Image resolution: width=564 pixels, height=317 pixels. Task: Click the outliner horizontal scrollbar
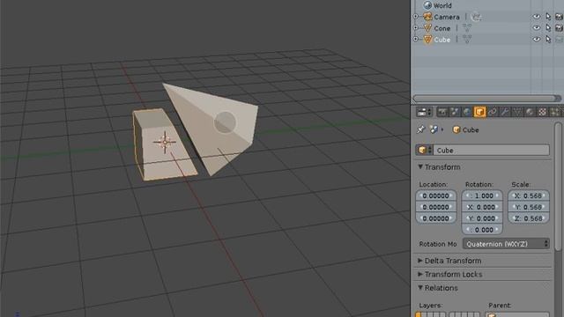486,98
